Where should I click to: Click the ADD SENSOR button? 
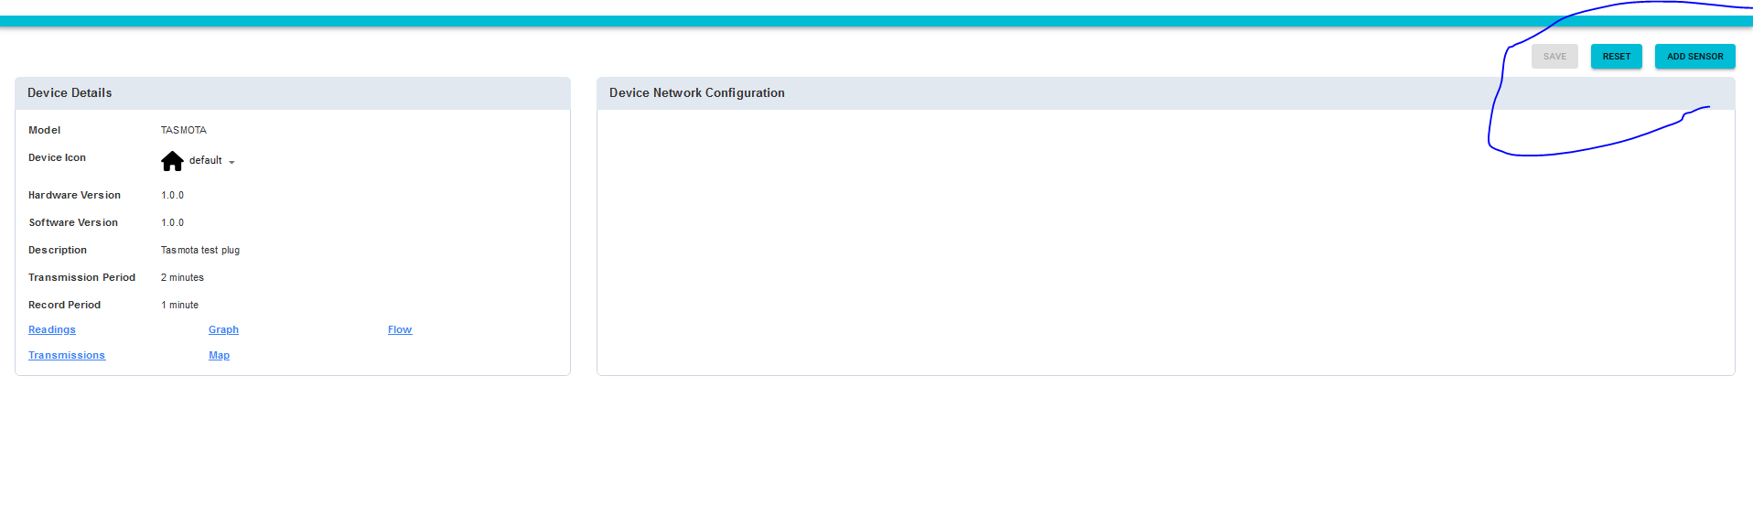point(1694,57)
